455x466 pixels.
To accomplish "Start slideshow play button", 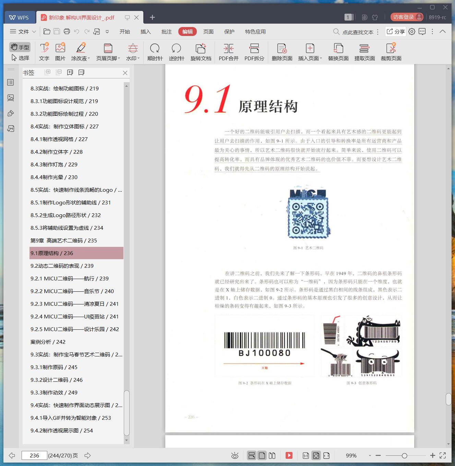I will (x=289, y=455).
